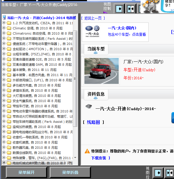Expand the 出租车装备 (F5Z) node
The width and height of the screenshot is (174, 179).
point(4,54)
